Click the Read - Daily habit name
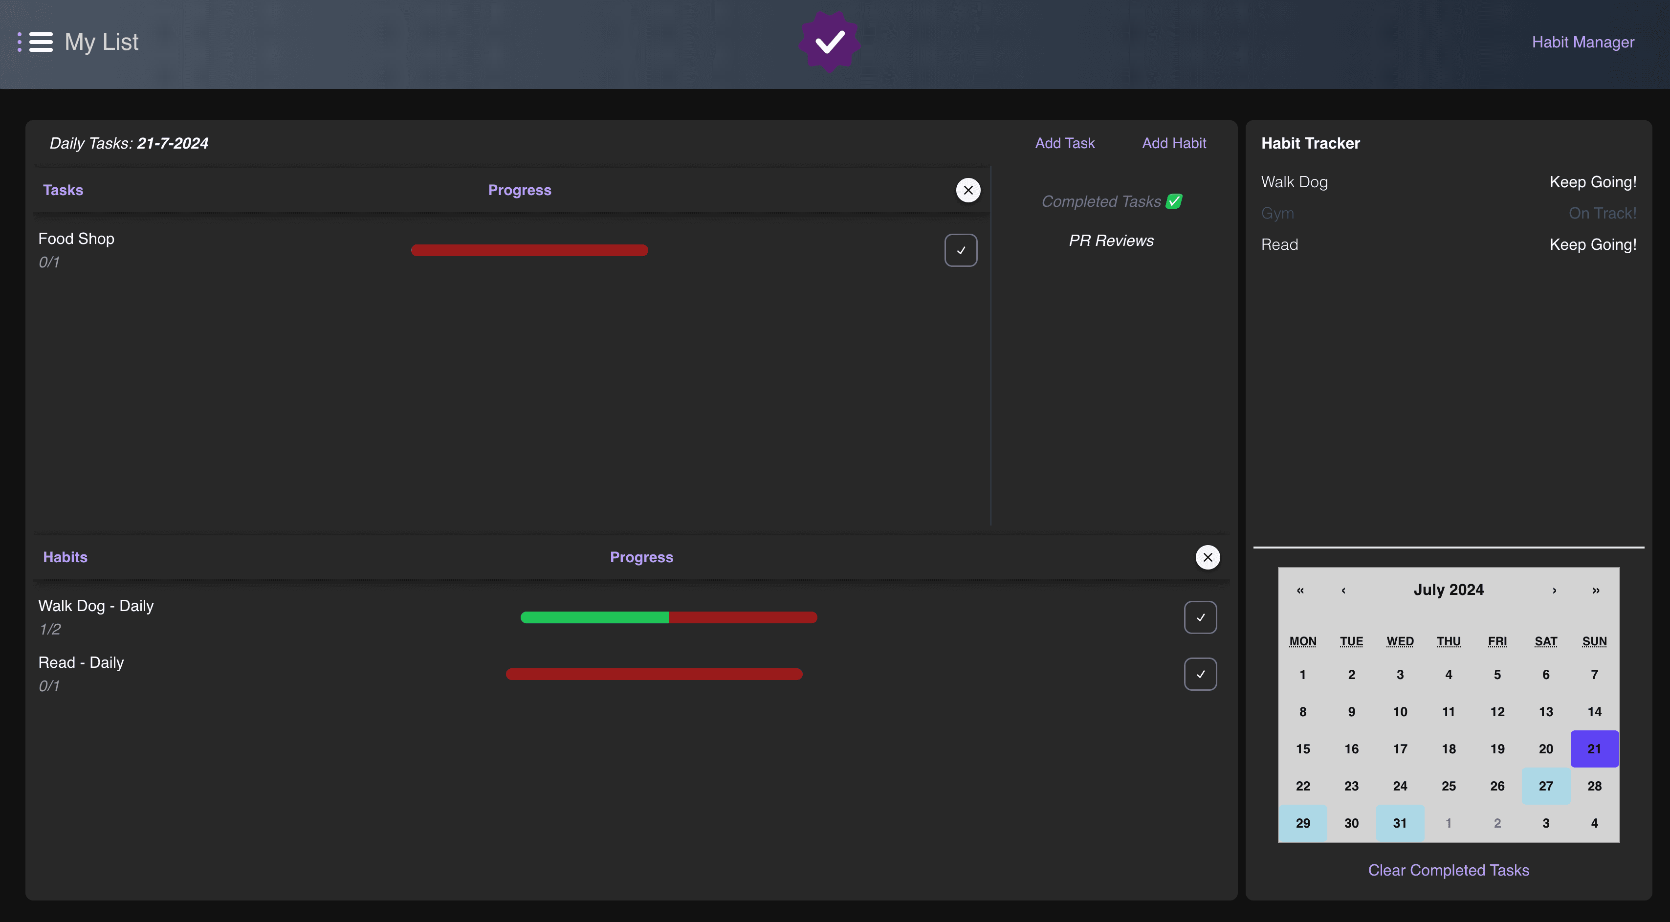 tap(81, 662)
